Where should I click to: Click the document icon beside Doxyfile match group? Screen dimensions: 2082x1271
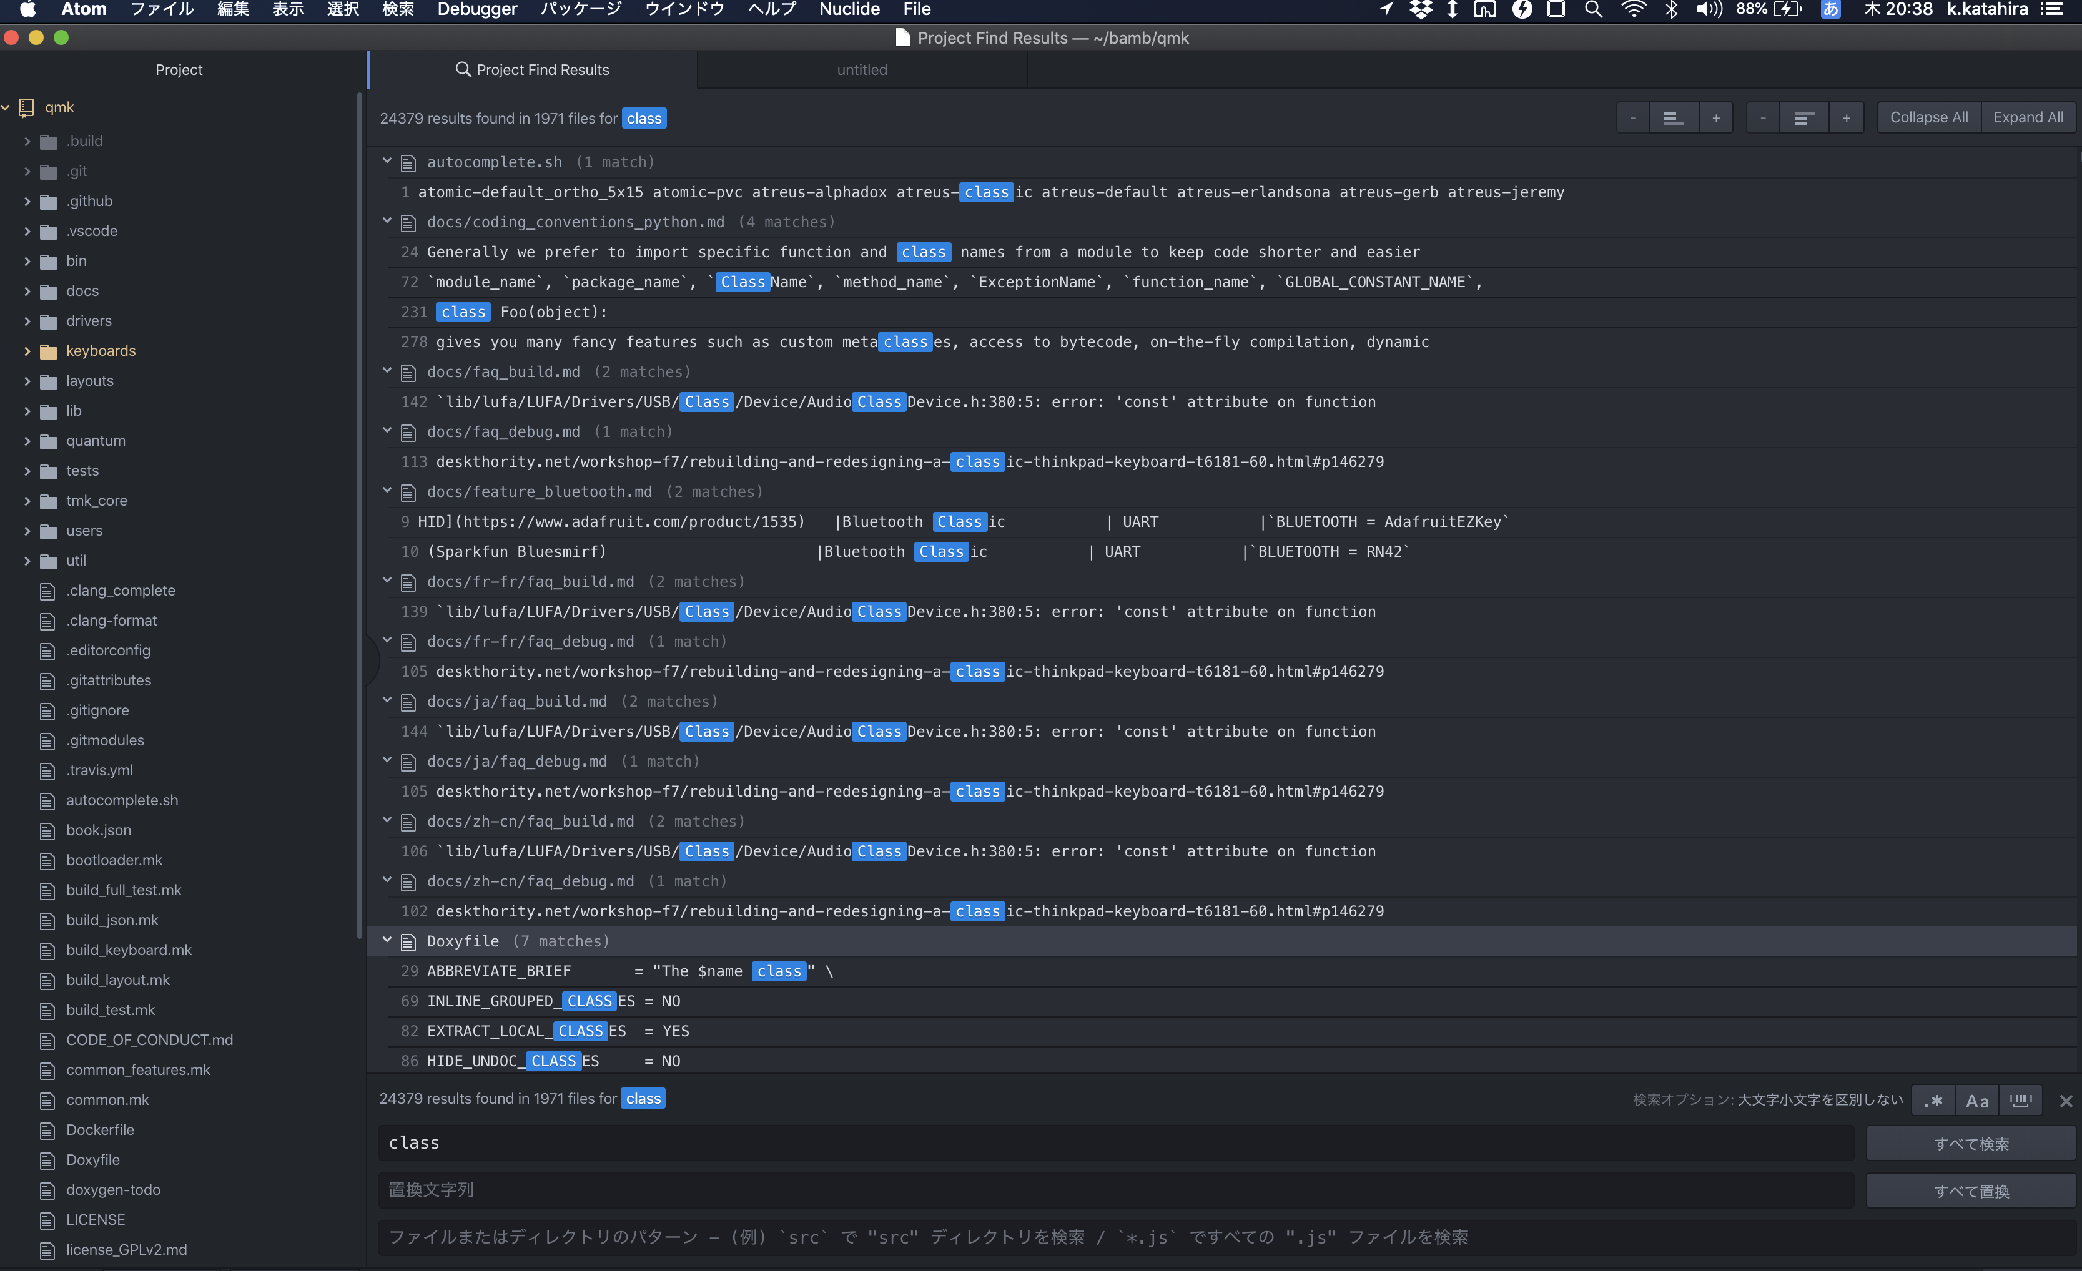coord(408,941)
